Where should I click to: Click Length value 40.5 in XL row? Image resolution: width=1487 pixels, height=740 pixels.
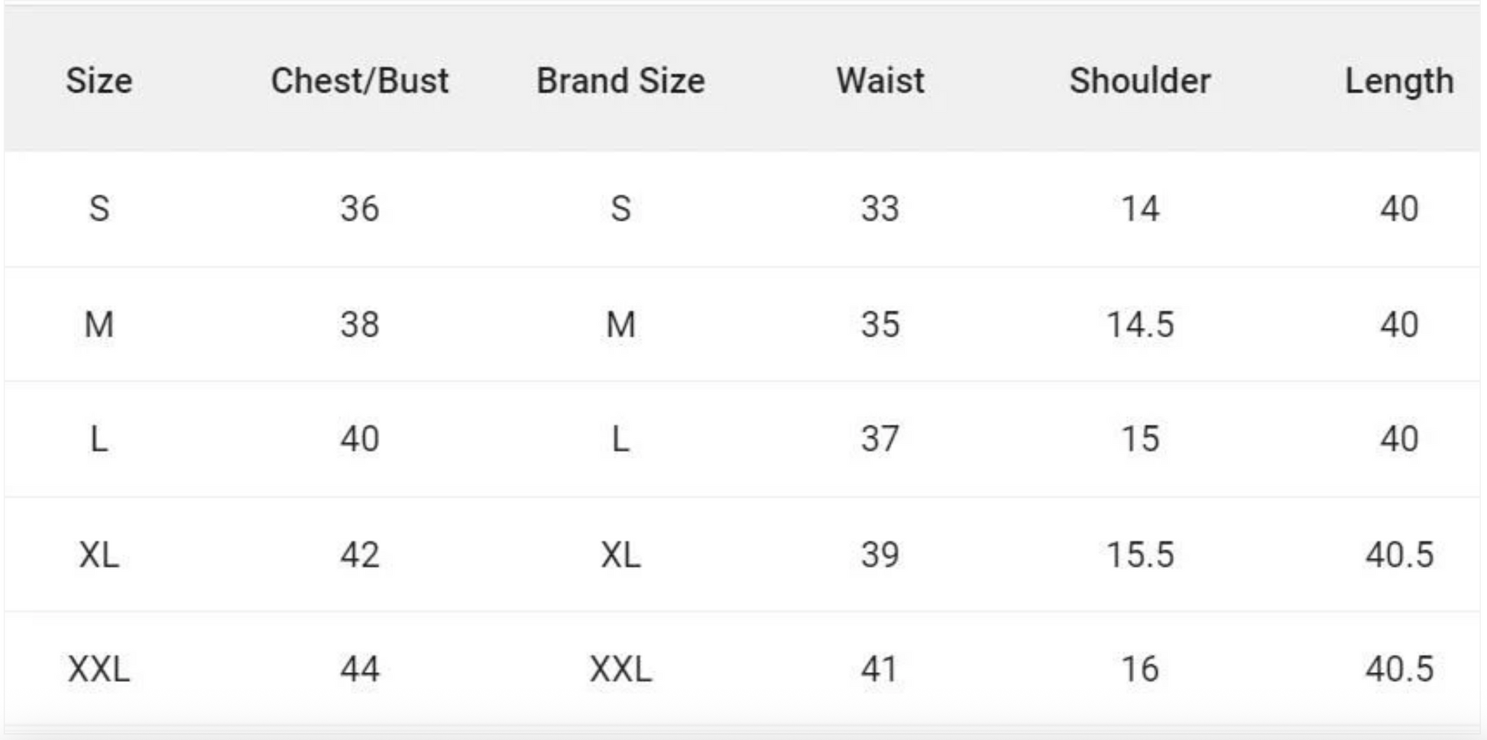pyautogui.click(x=1398, y=555)
